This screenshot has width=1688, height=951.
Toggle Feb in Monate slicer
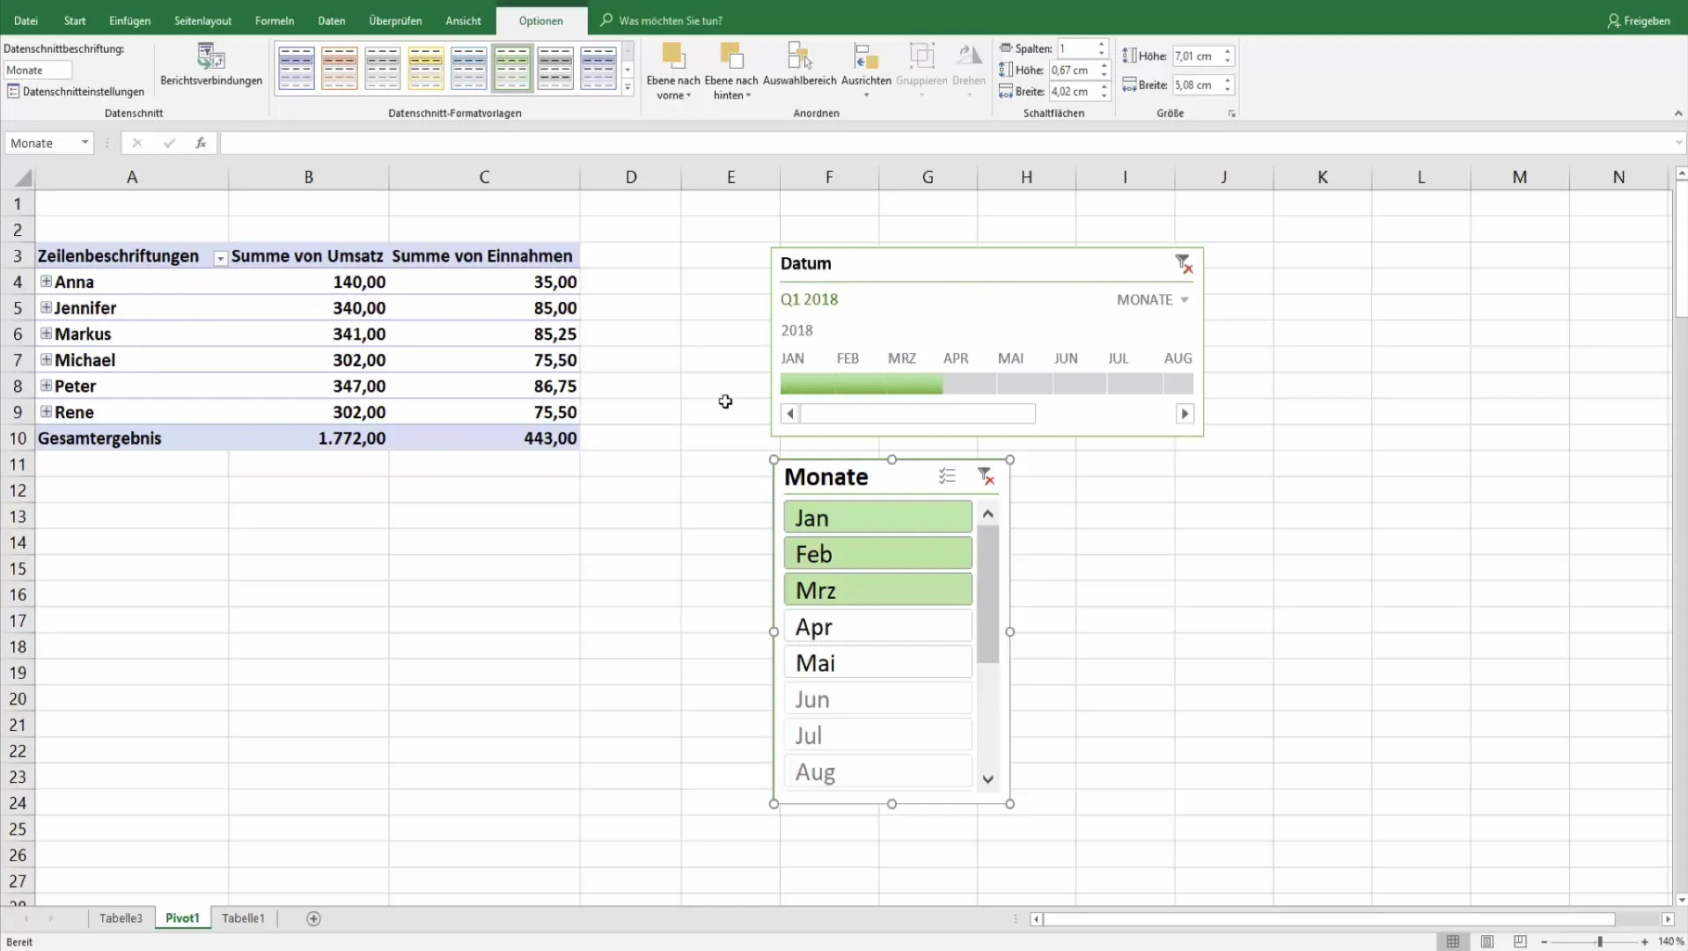[x=877, y=554]
